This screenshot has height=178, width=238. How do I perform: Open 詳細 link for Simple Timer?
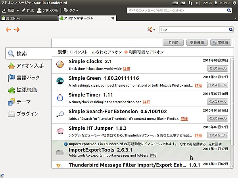click(x=146, y=102)
